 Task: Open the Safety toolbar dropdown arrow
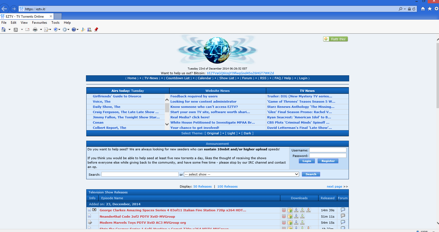tap(59, 30)
